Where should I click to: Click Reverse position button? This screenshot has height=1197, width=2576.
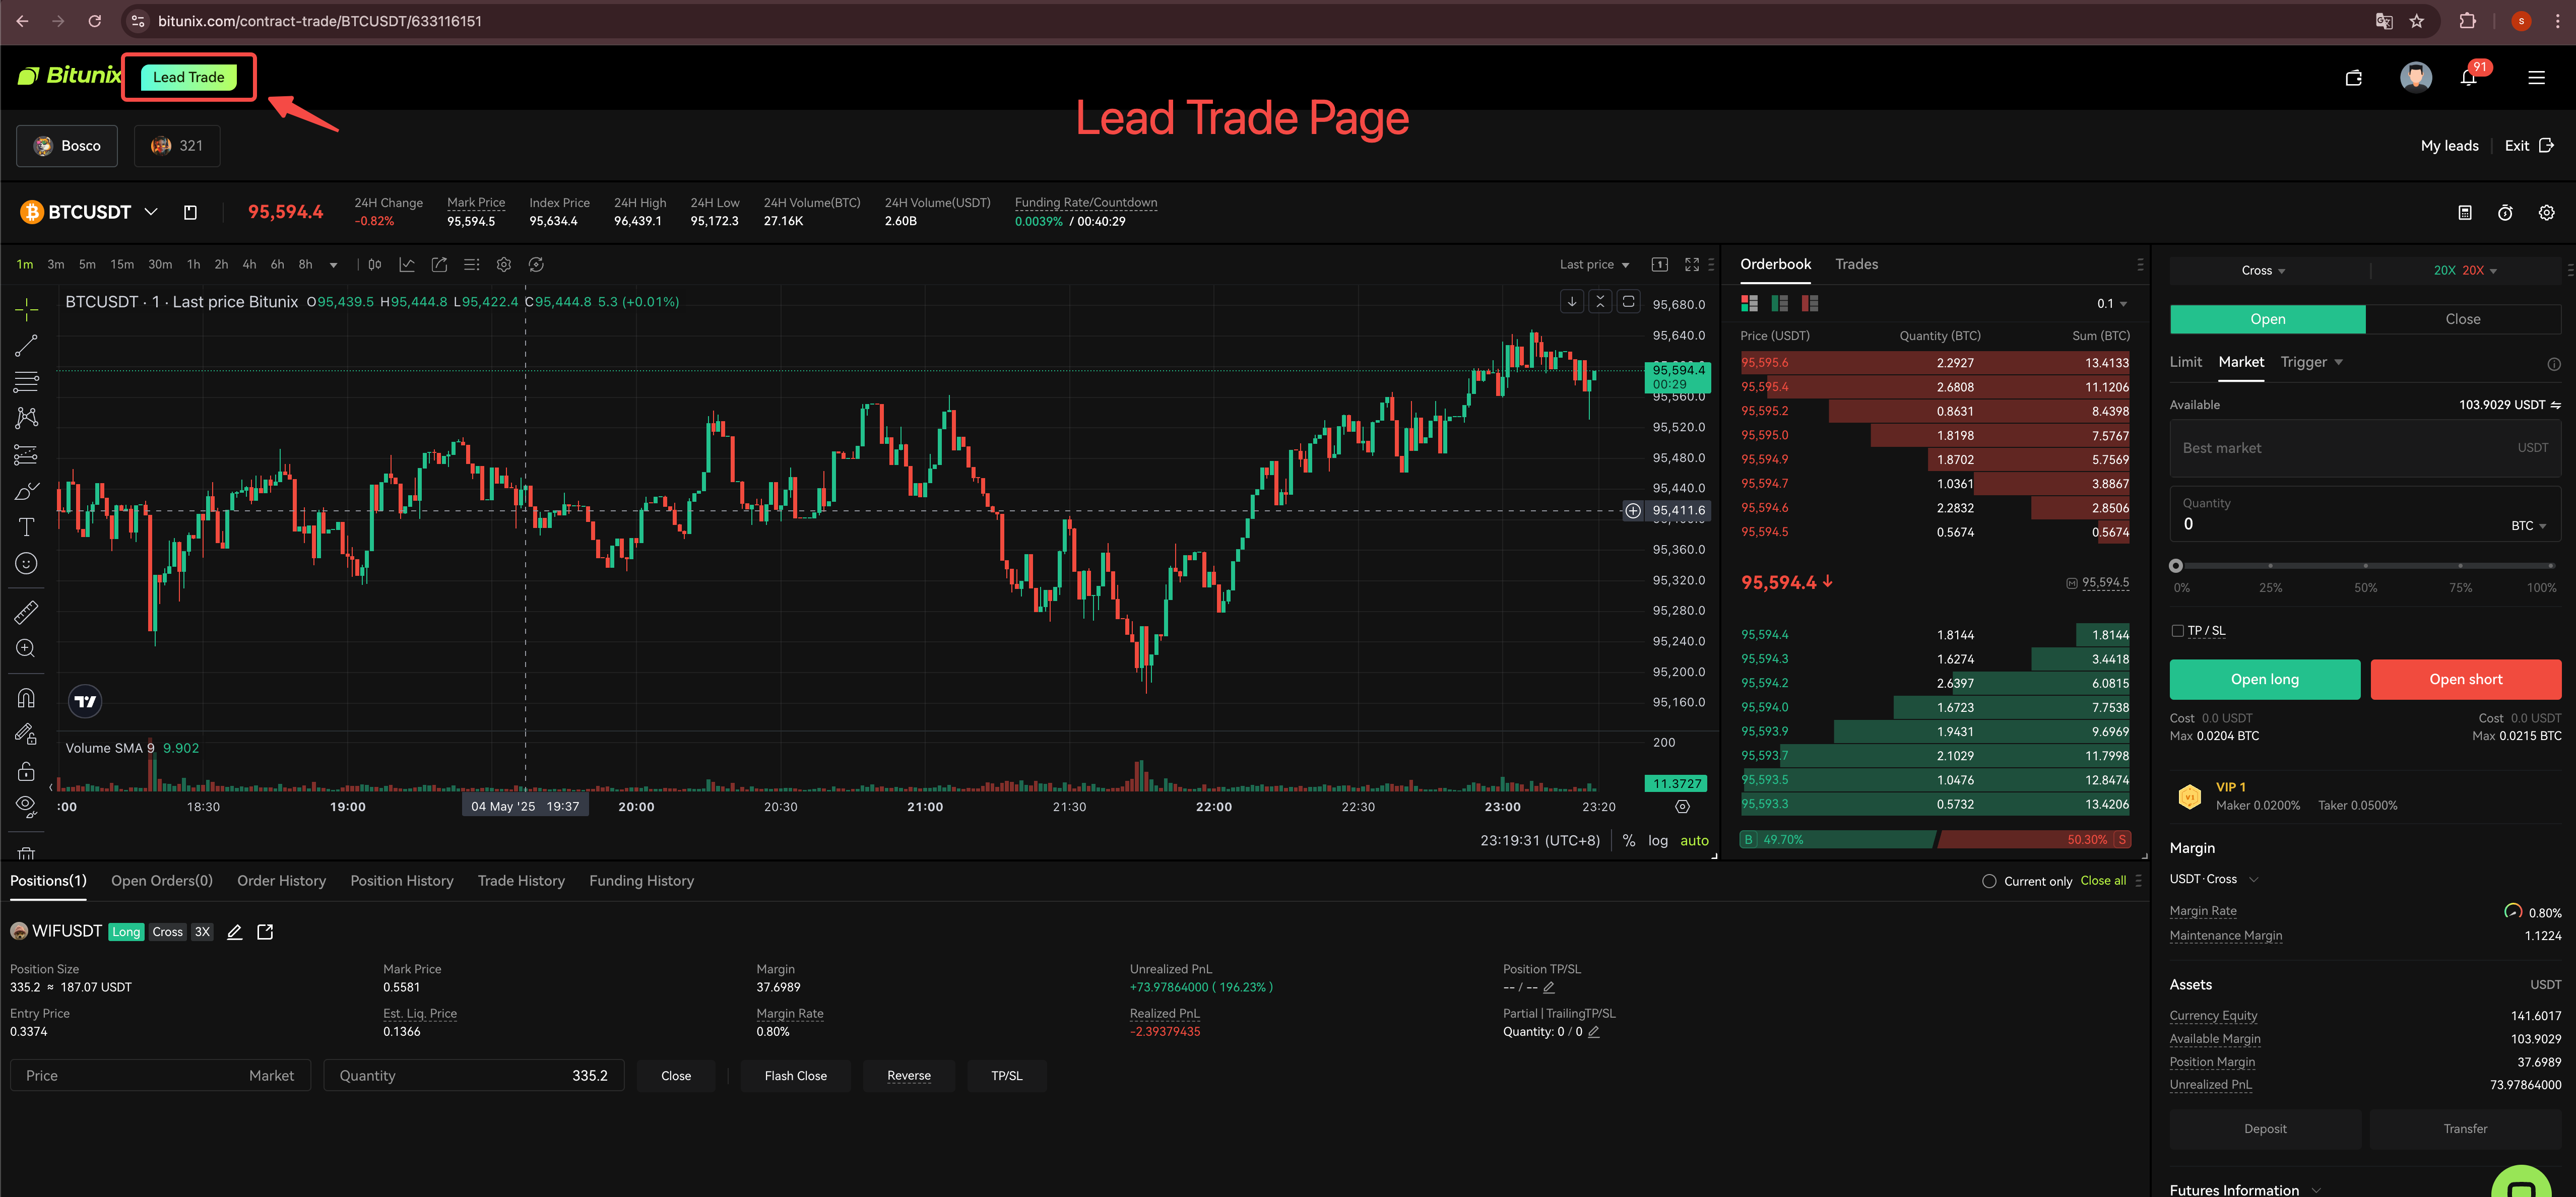908,1076
